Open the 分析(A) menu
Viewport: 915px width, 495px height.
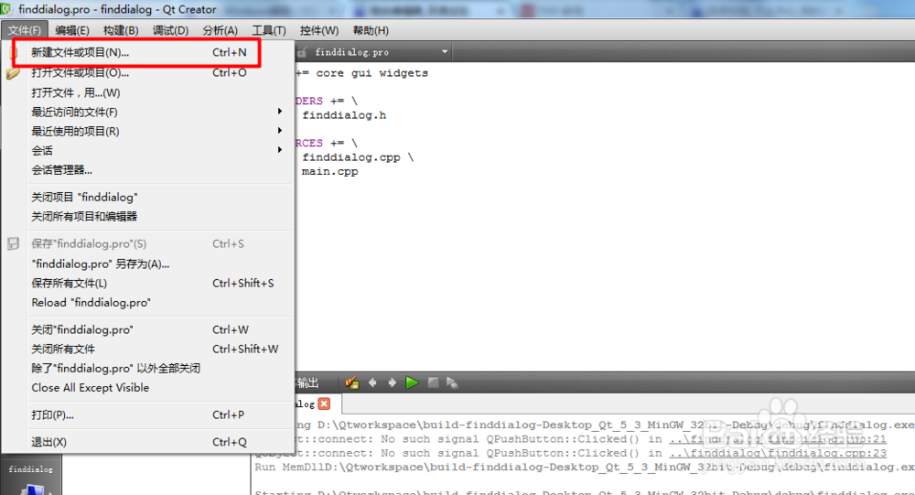coord(220,30)
